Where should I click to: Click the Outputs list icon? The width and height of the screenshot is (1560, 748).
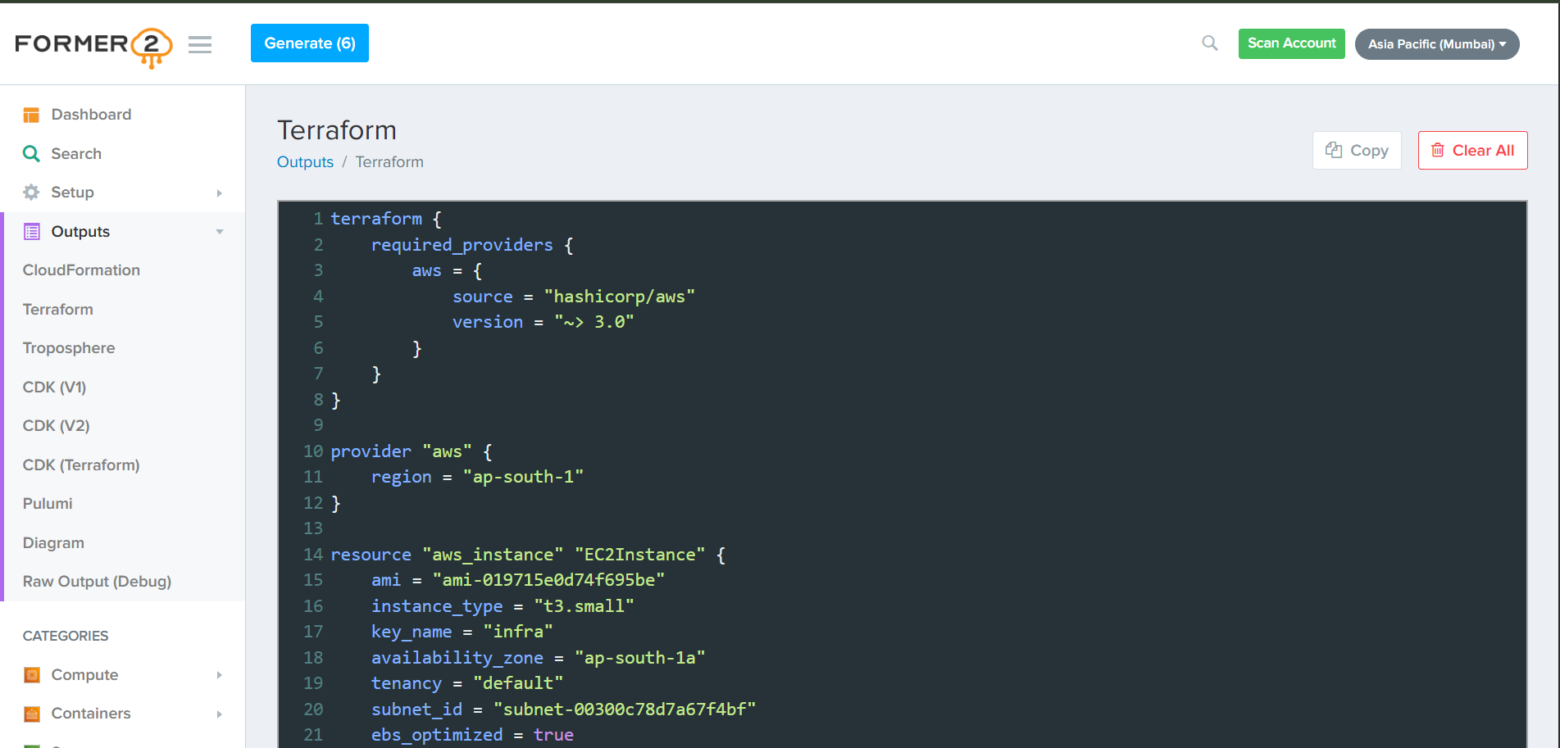(31, 231)
